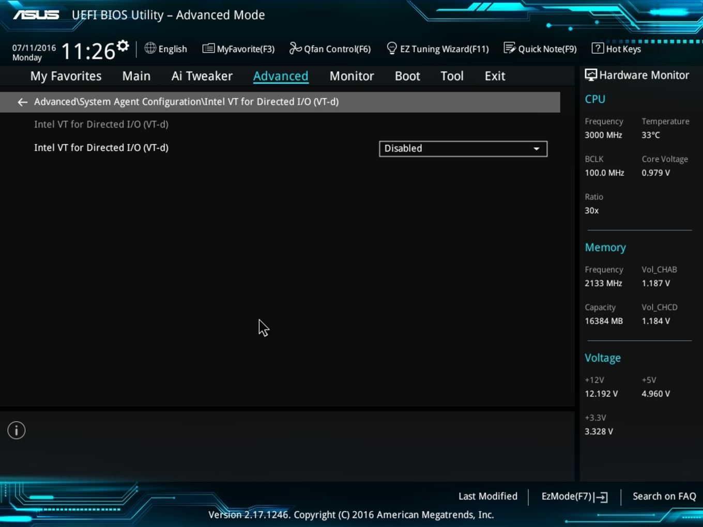
Task: Open the settings gear next to the clock
Action: [123, 46]
